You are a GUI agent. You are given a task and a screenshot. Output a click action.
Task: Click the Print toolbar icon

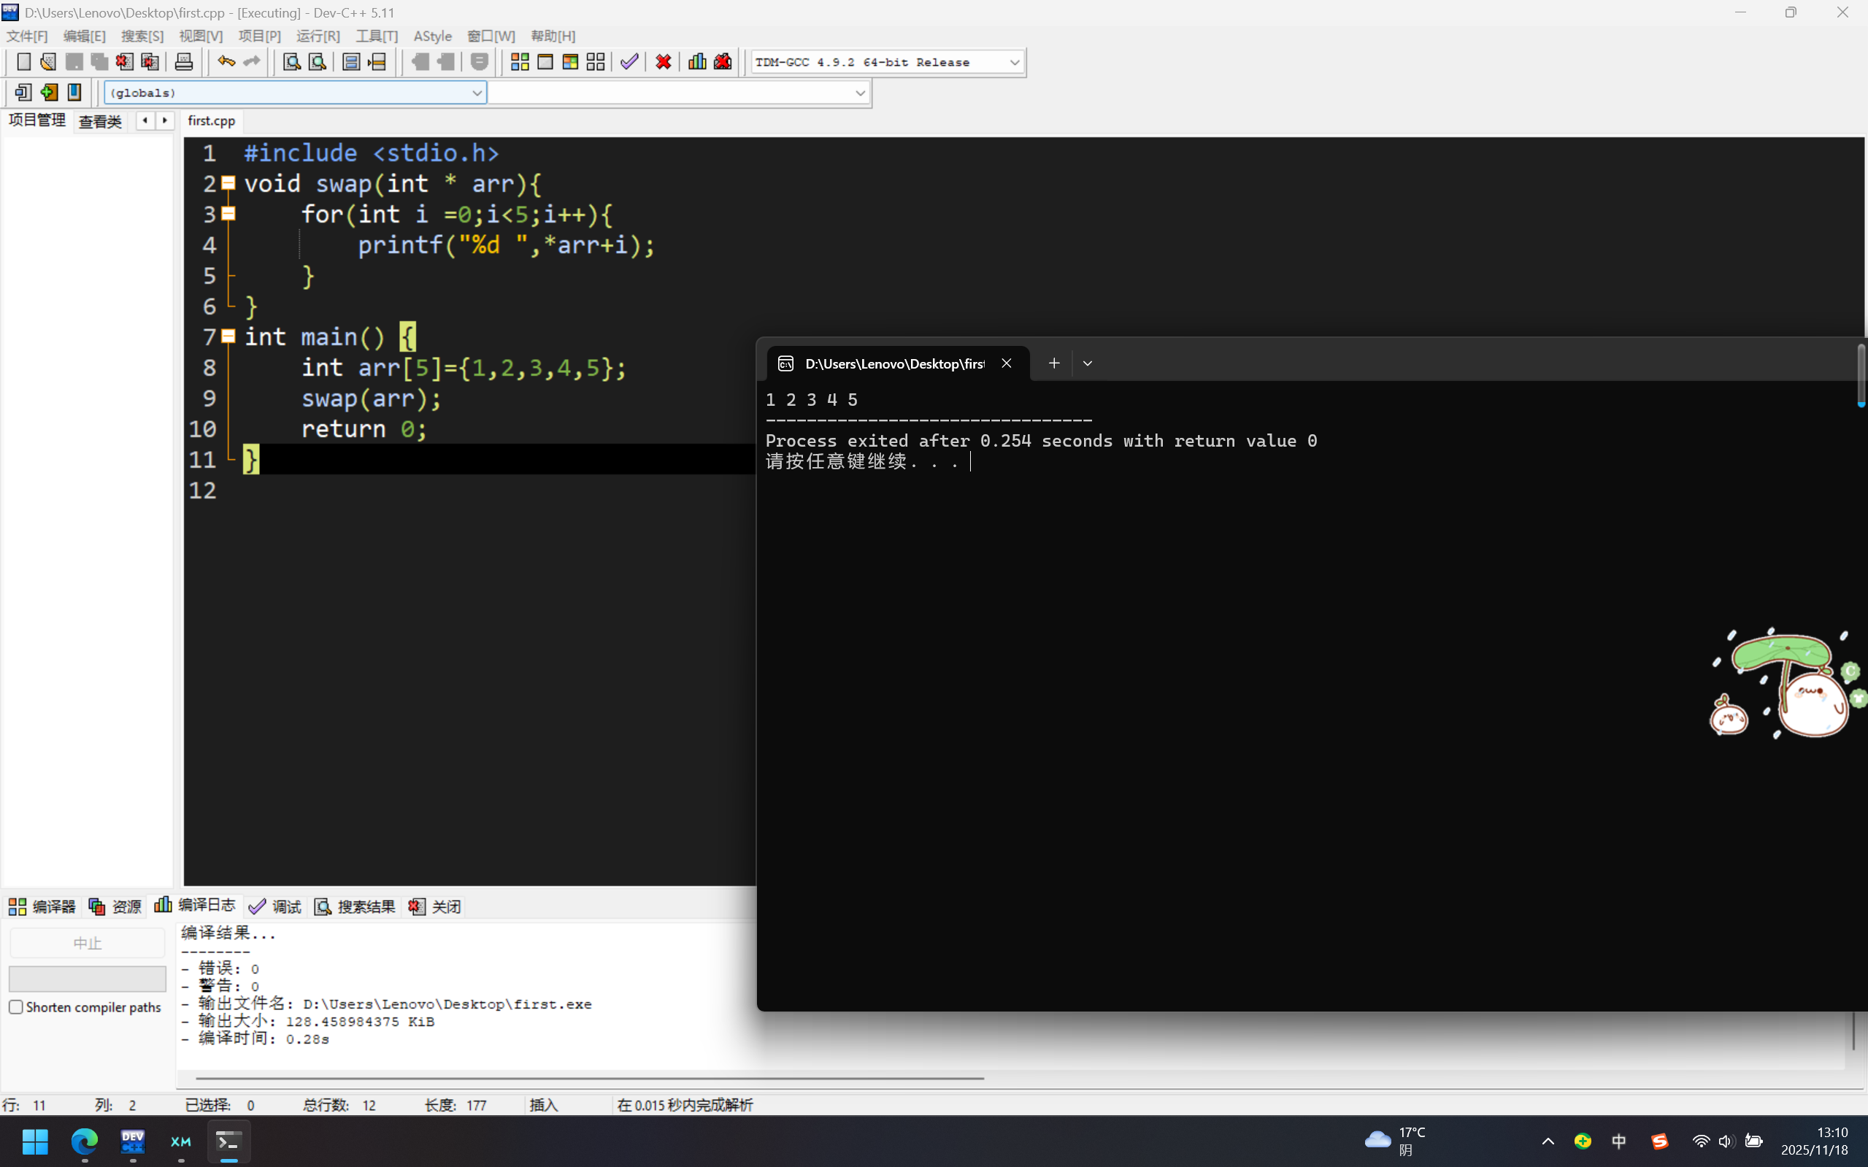(184, 62)
